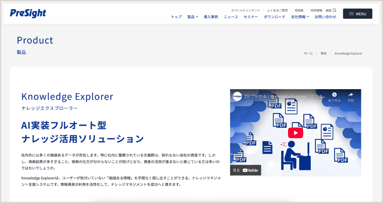Open 導入事例 nav item
This screenshot has width=383, height=203.
pos(211,17)
